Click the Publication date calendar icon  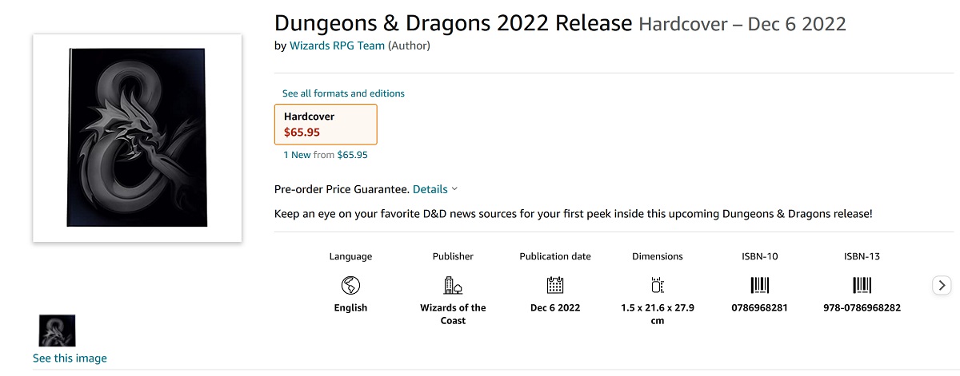click(x=555, y=285)
